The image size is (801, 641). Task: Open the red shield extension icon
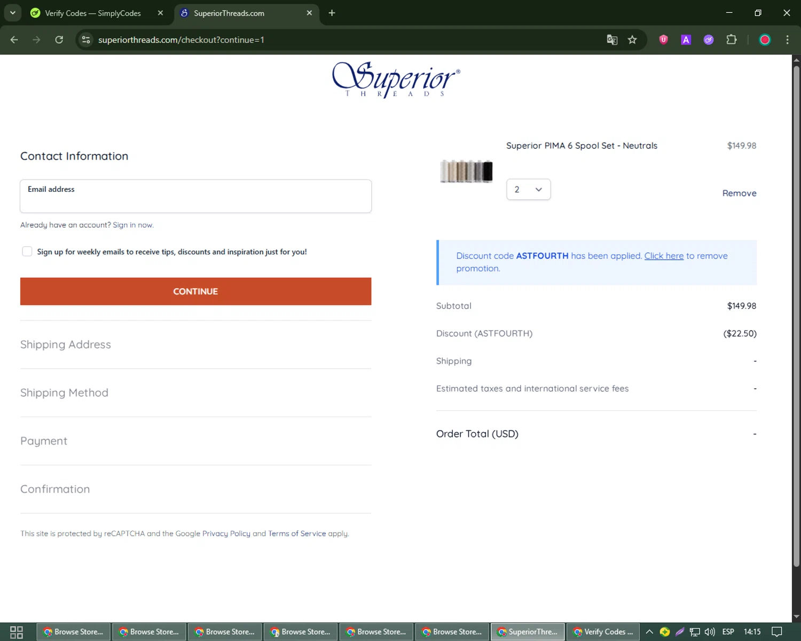[x=663, y=40]
